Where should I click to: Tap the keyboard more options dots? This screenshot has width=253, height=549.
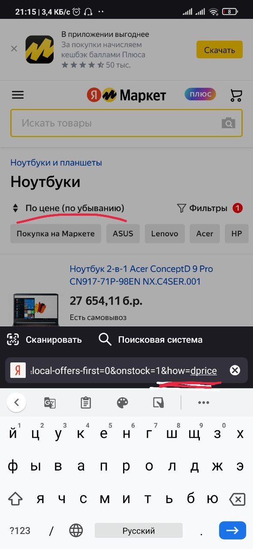pos(203,403)
